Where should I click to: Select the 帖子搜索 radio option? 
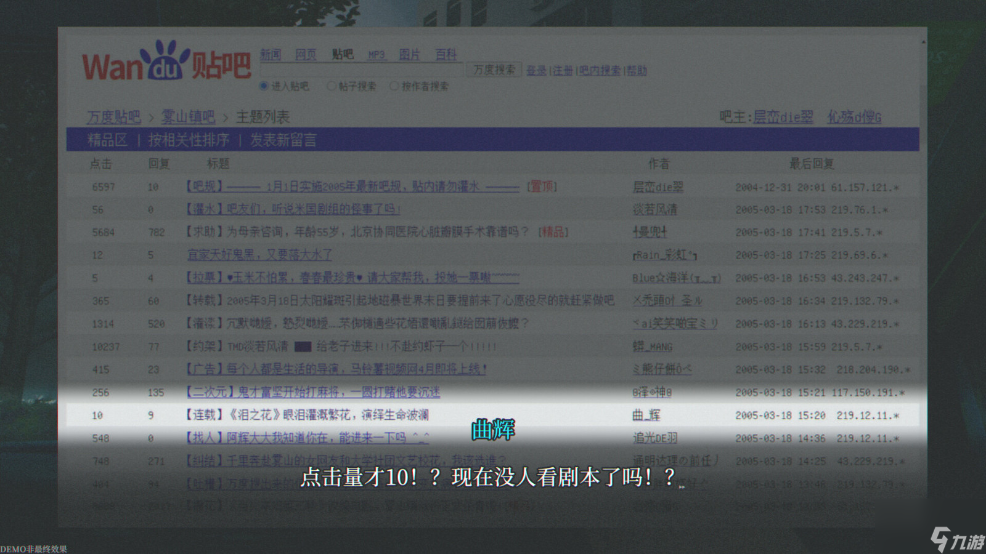(331, 86)
